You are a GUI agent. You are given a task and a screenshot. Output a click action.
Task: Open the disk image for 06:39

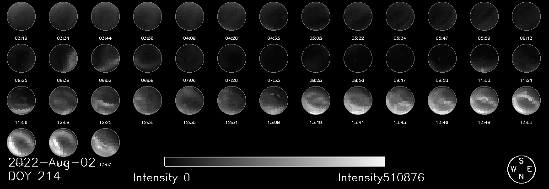[x=63, y=58]
